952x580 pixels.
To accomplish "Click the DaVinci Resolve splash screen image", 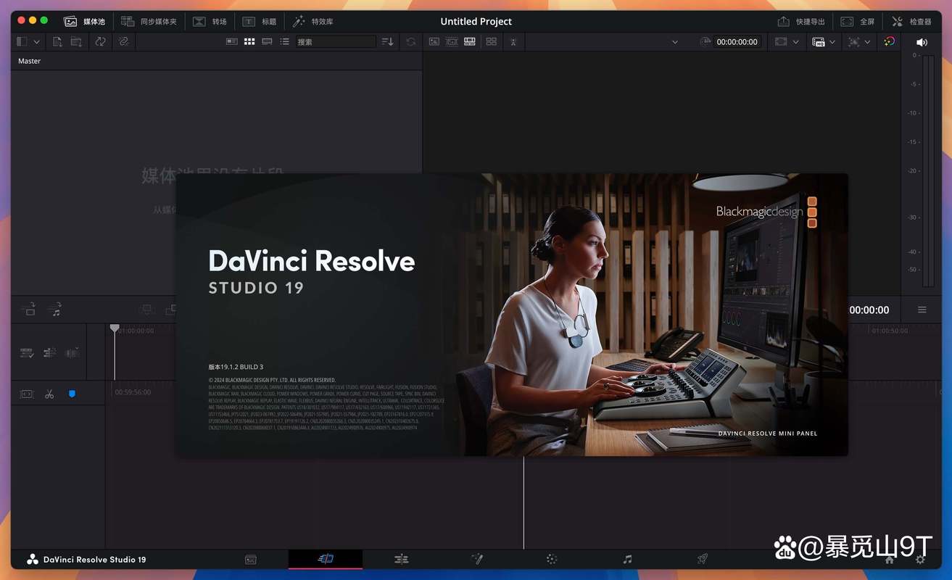I will click(512, 315).
